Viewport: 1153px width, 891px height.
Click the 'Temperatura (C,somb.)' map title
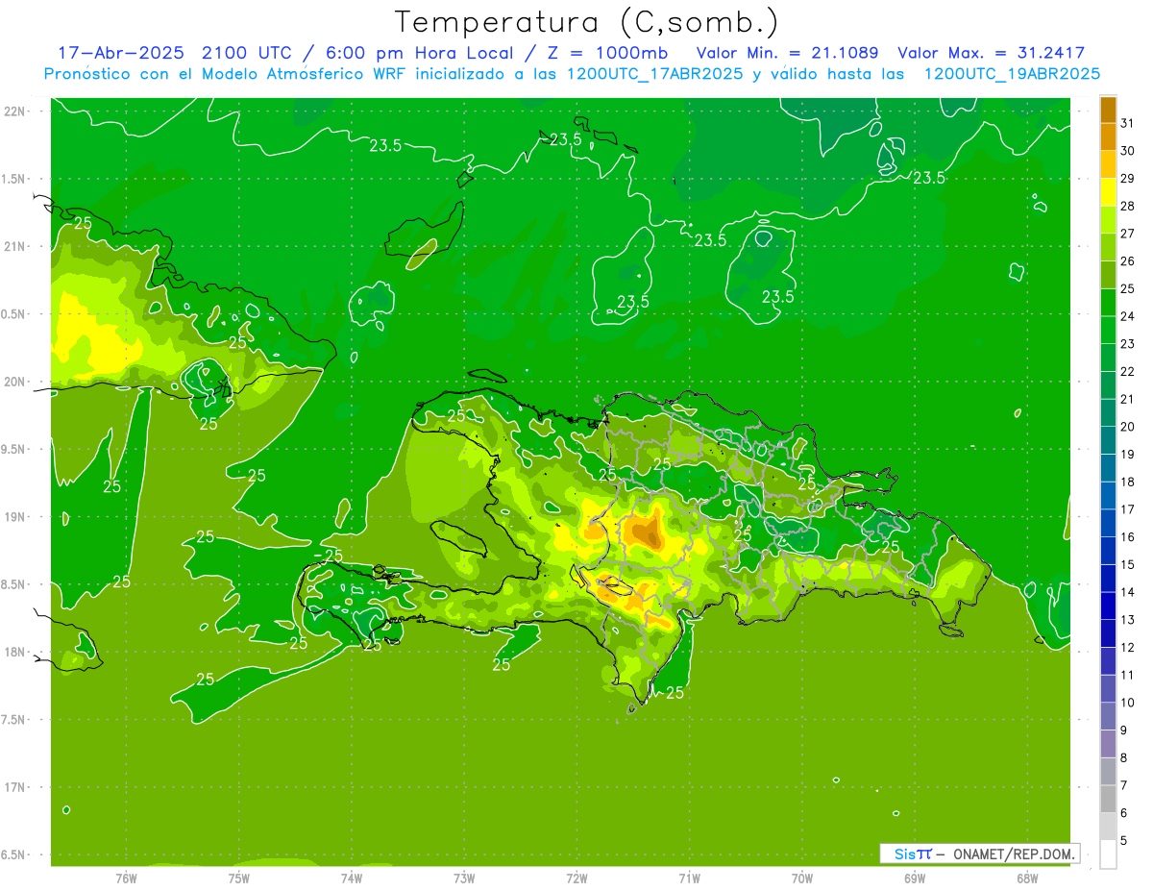(587, 22)
